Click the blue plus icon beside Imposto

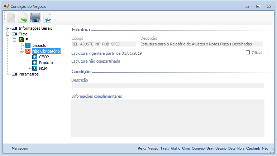coord(28,45)
